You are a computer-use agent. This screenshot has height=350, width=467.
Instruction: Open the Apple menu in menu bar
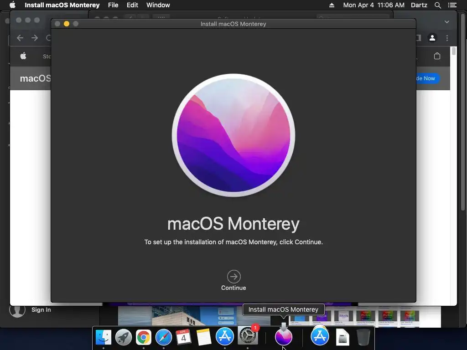[12, 5]
